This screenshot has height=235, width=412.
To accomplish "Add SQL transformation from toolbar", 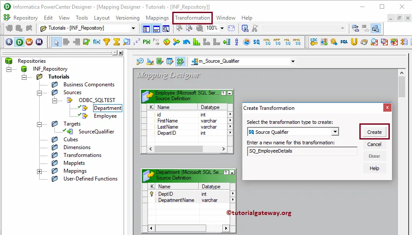I will coord(344,42).
